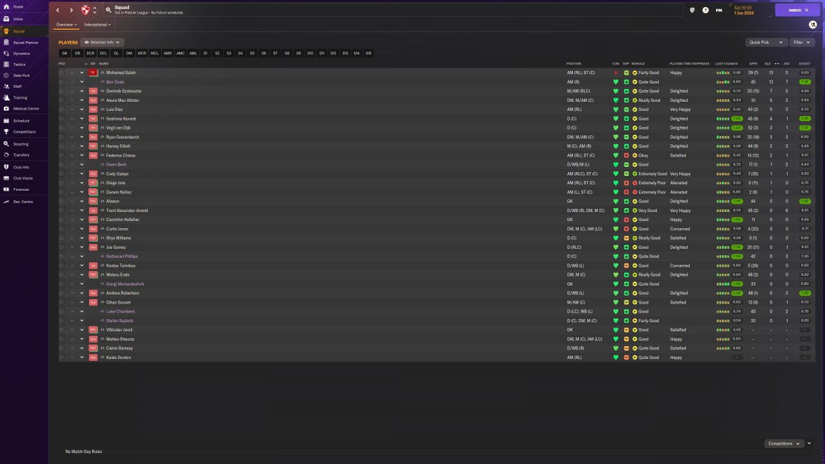This screenshot has height=464, width=825.
Task: Open the International tab menu
Action: point(97,24)
